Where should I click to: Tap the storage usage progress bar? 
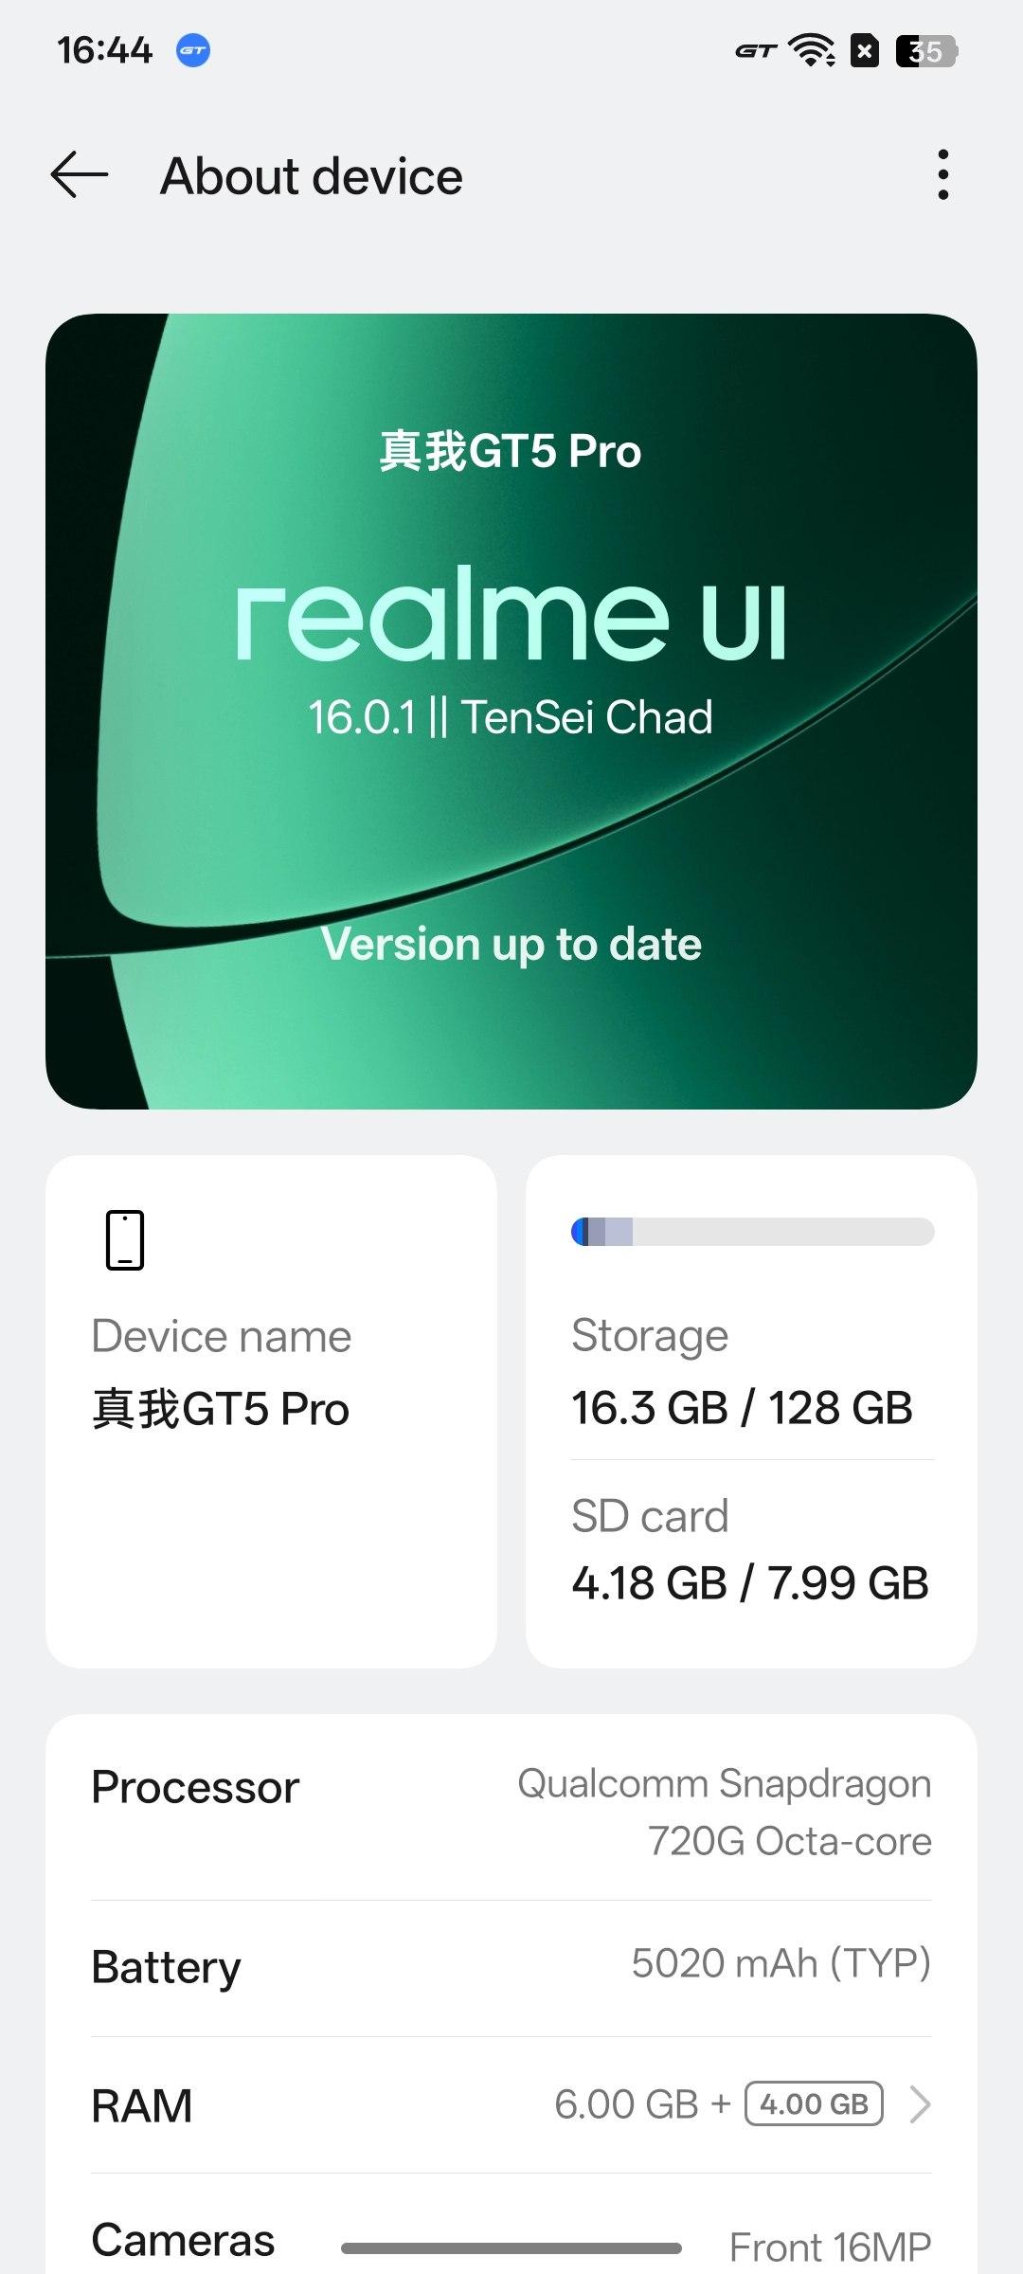click(752, 1232)
